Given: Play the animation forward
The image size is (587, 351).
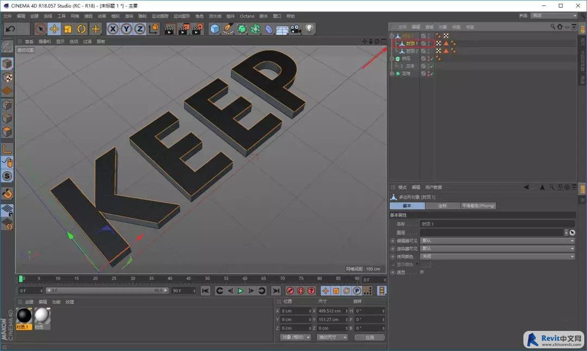Looking at the screenshot, I should click(240, 291).
